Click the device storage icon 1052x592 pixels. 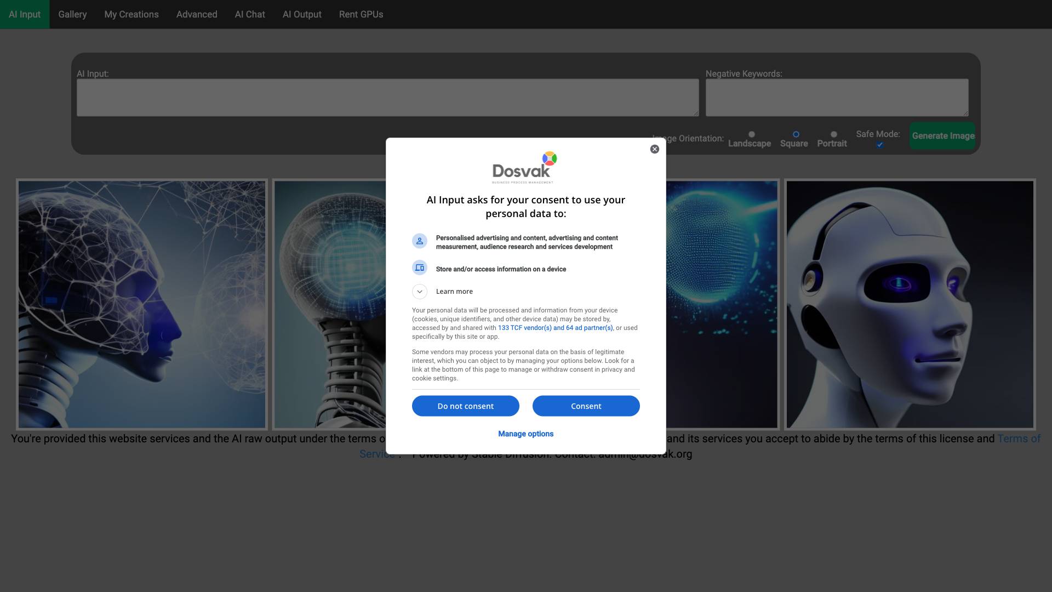click(x=420, y=268)
